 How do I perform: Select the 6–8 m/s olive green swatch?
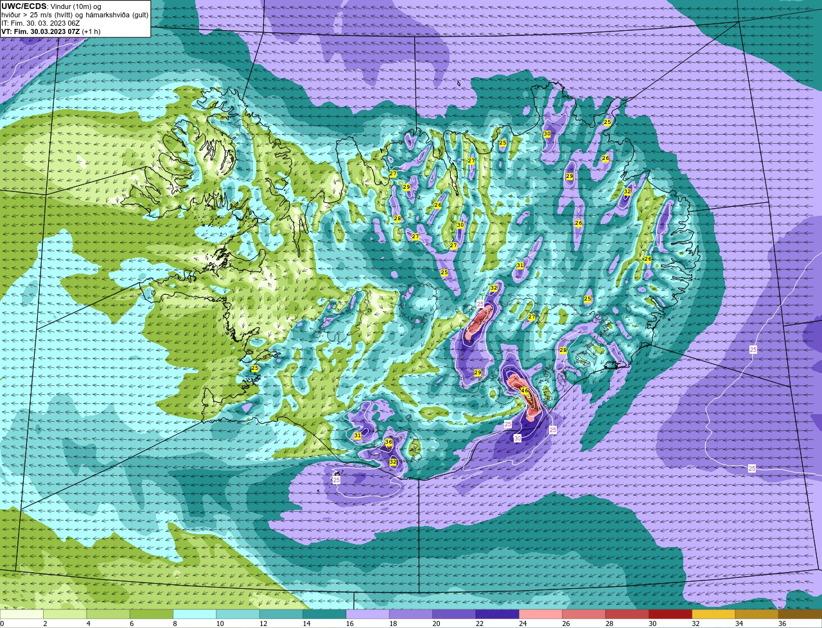click(152, 614)
